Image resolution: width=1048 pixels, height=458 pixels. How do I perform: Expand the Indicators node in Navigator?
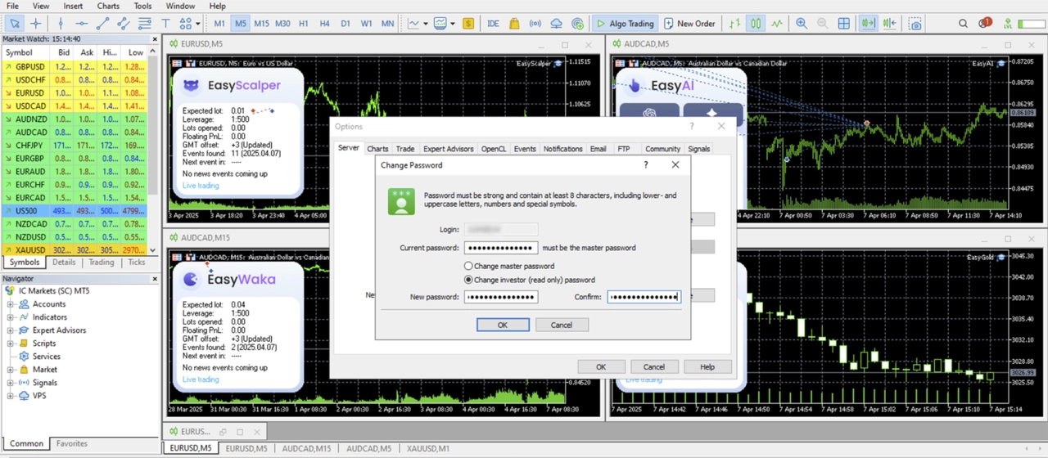11,317
